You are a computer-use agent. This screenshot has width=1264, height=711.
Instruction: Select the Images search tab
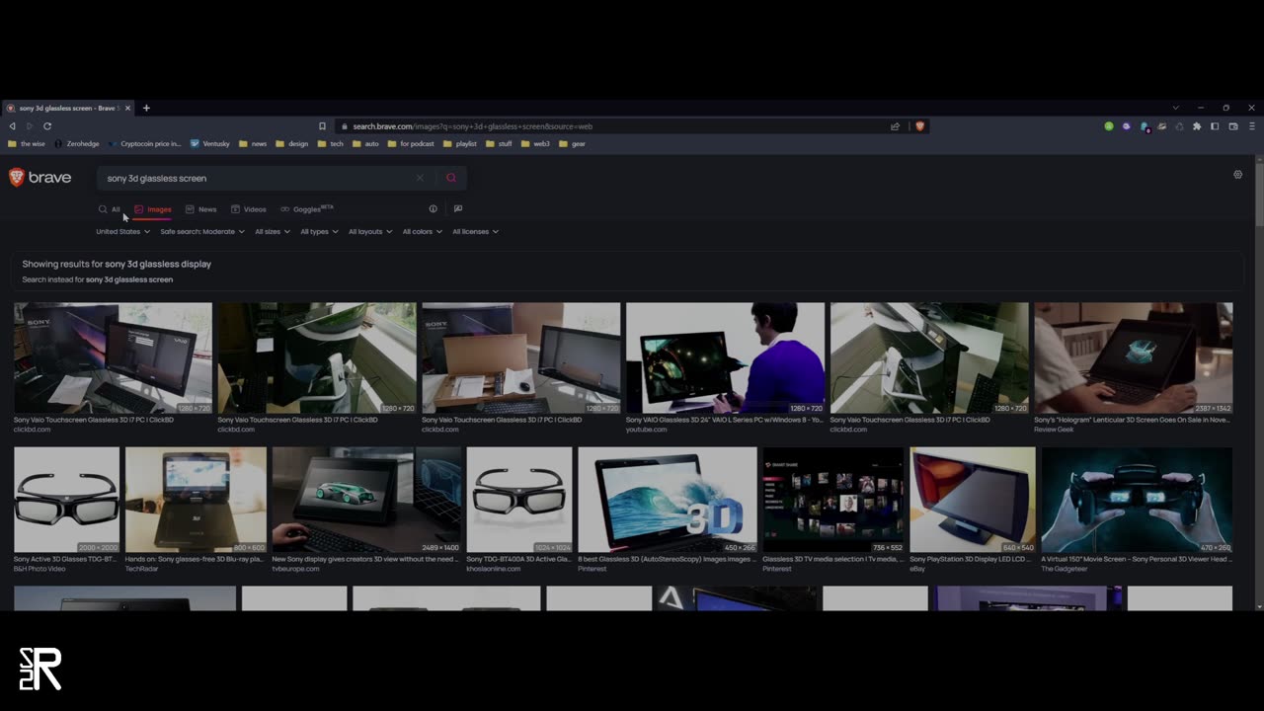coord(153,209)
